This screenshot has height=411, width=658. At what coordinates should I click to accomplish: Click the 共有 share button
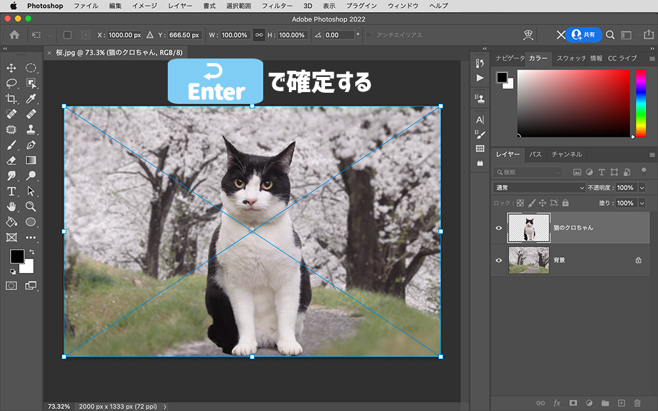[583, 35]
